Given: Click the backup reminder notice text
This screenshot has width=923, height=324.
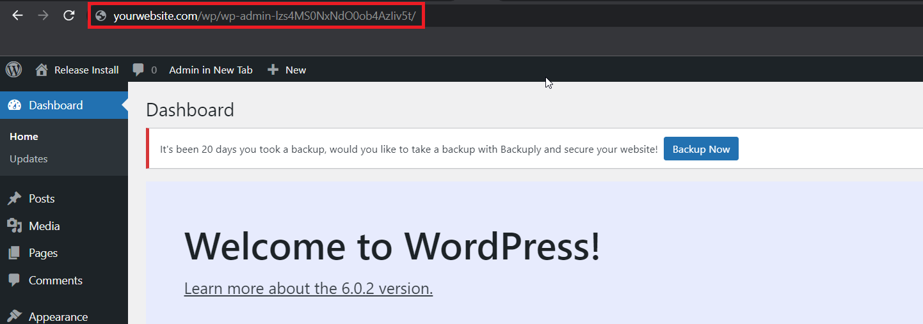Looking at the screenshot, I should [x=408, y=149].
